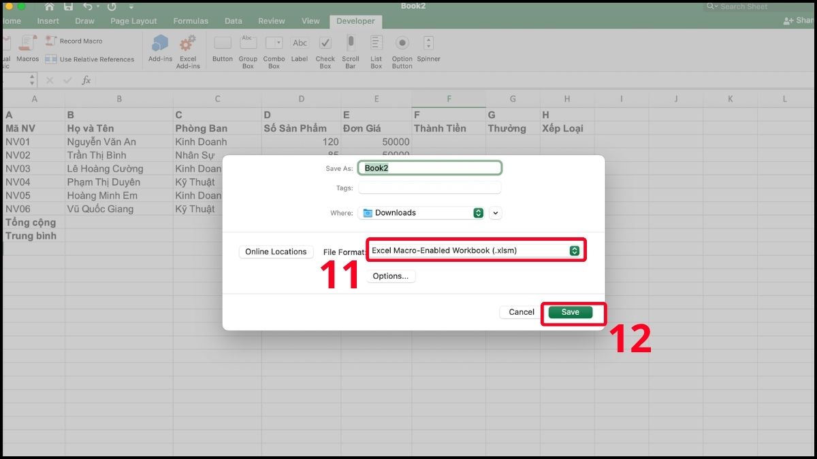This screenshot has height=459, width=817.
Task: Switch to the Review tab
Action: (x=272, y=21)
